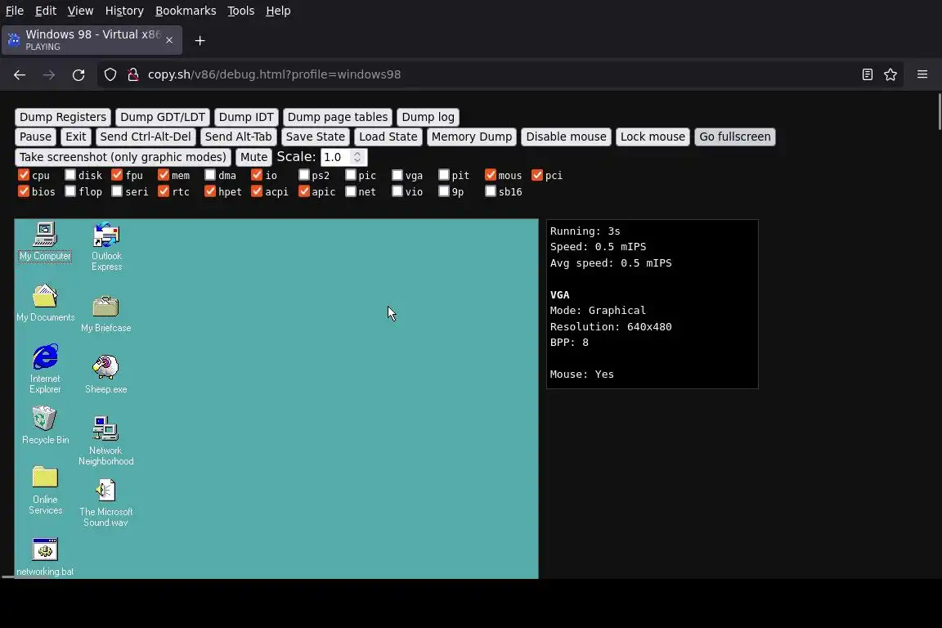Mute the emulator sound
Screen dimensions: 942x628
(x=253, y=157)
